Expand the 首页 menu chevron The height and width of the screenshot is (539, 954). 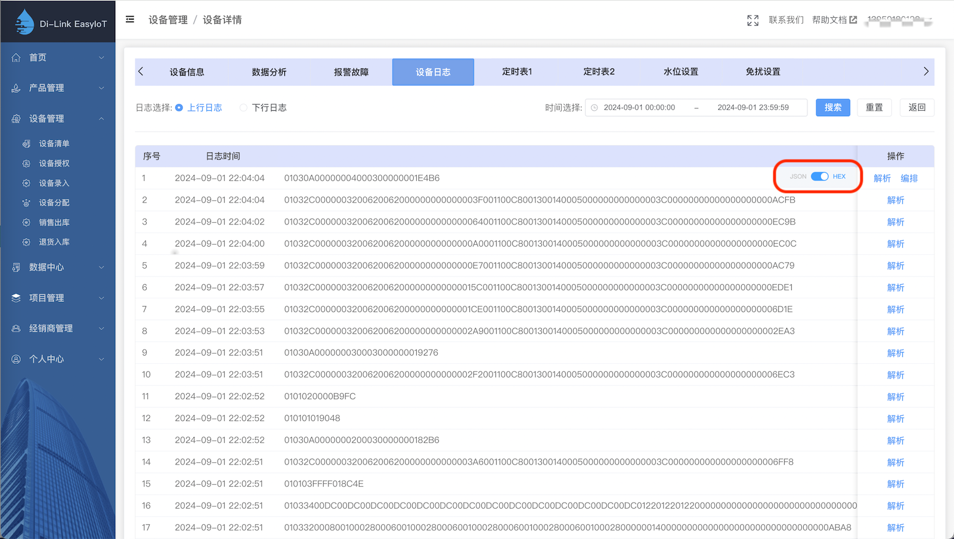pos(101,57)
